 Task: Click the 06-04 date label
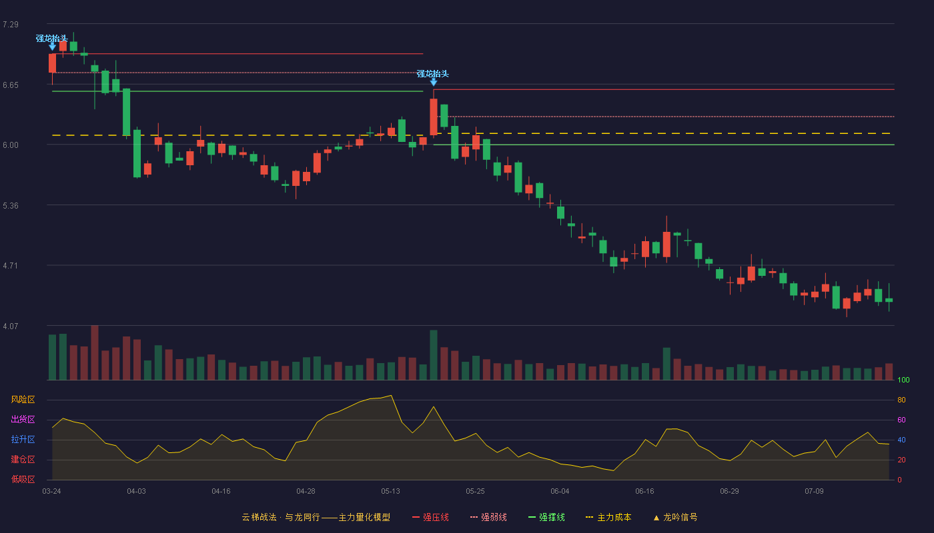(560, 491)
